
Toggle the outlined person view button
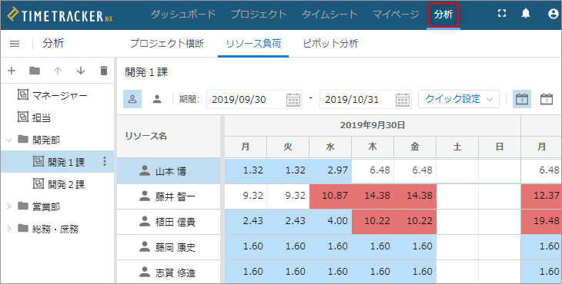(132, 99)
